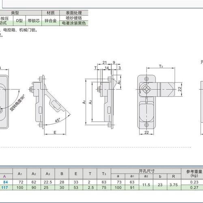Click the 53 cell under E

[x=76, y=188]
